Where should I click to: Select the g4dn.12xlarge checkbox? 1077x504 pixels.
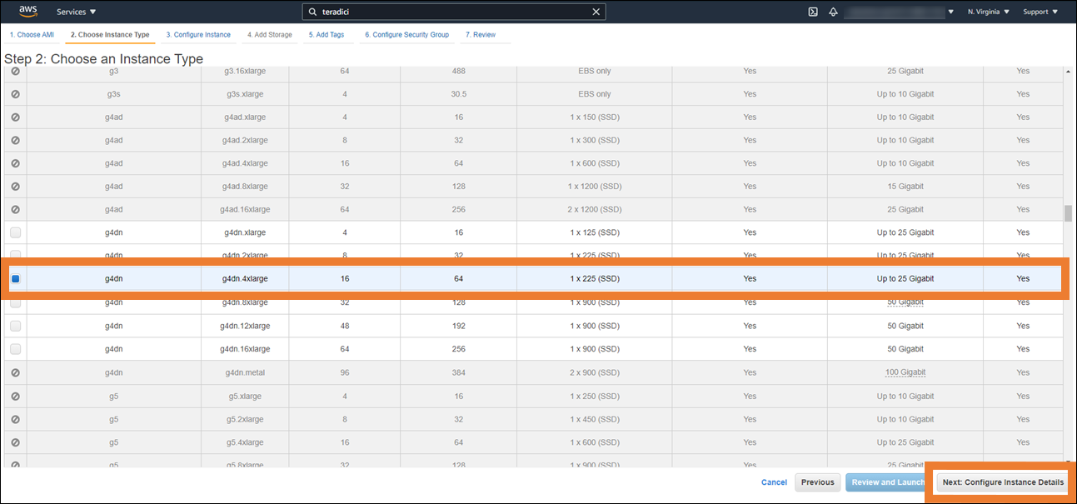(16, 326)
